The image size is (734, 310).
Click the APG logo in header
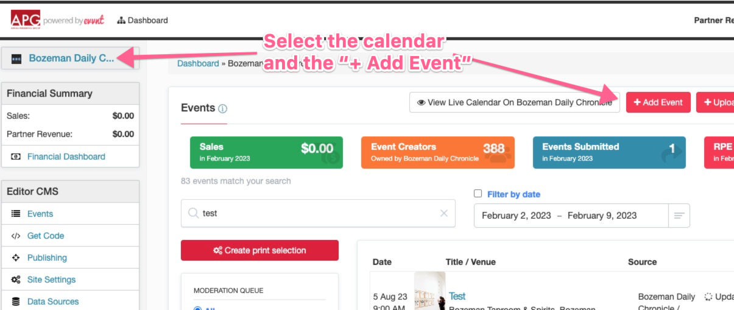click(26, 19)
